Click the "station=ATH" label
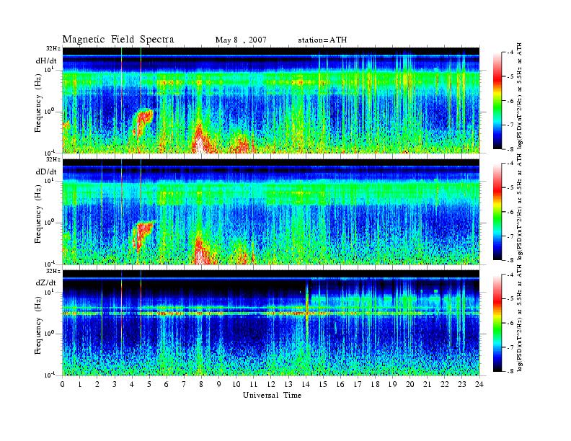 pos(322,40)
